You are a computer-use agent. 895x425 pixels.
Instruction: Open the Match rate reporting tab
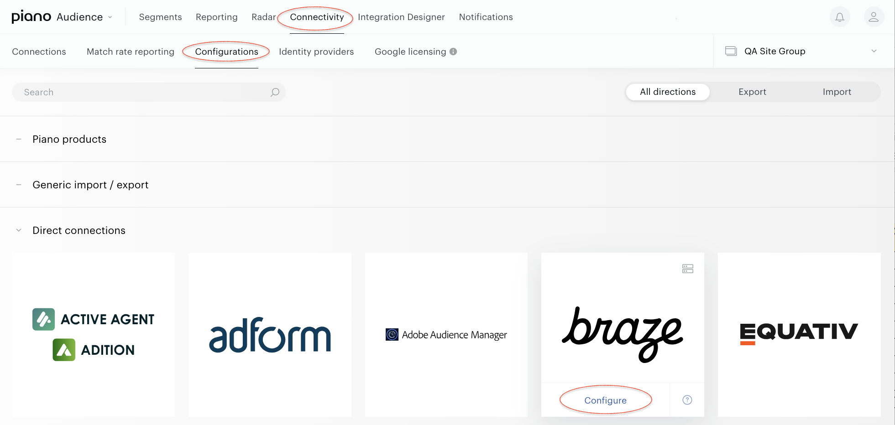point(131,52)
